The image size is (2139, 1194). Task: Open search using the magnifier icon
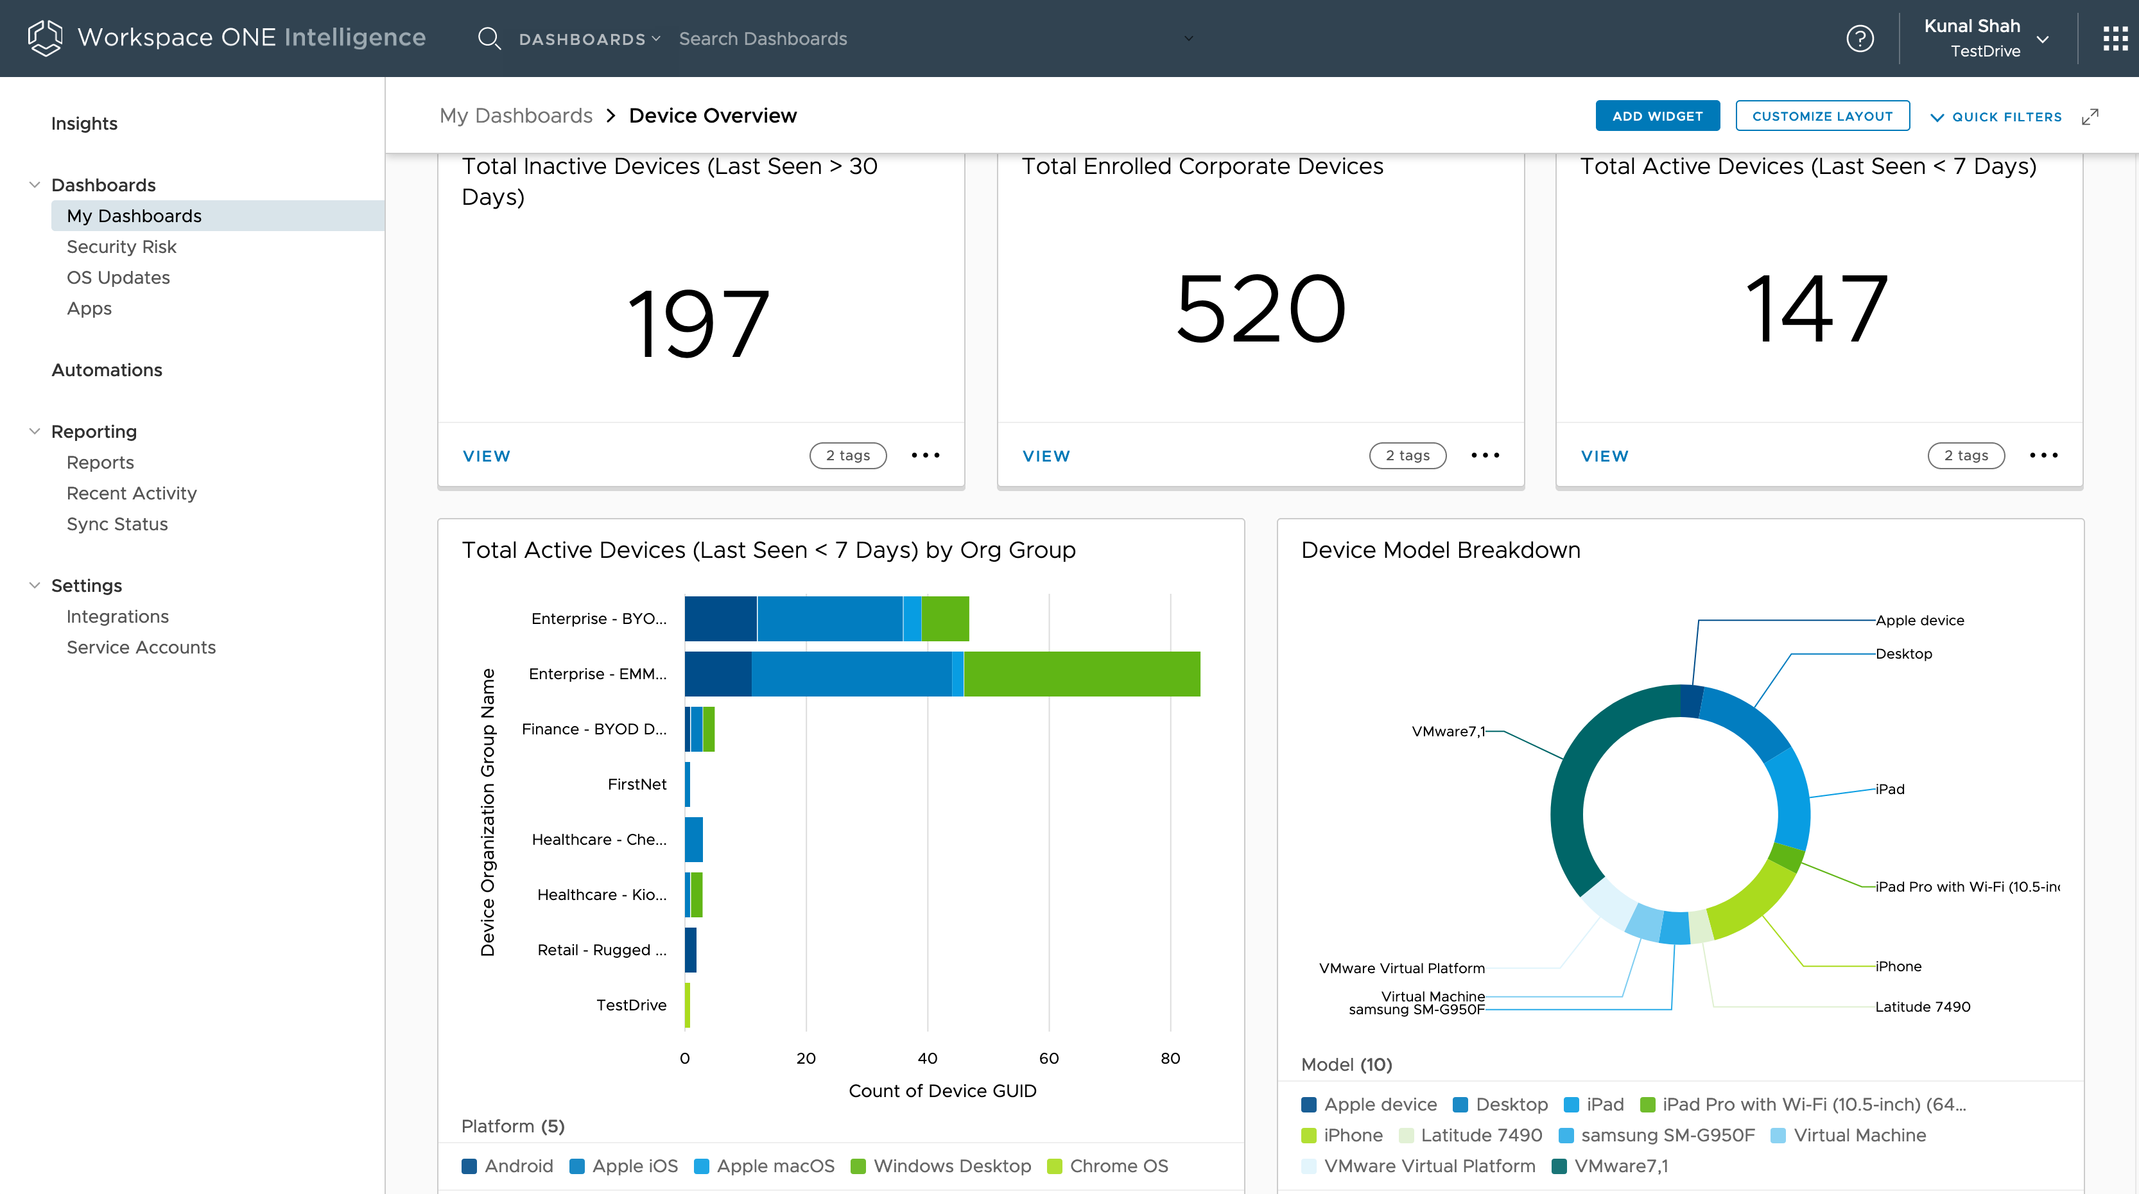[490, 38]
